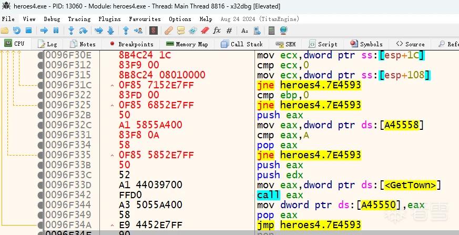
Task: Toggle breakpoint bullet at 0096F30E
Action: pyautogui.click(x=40, y=55)
